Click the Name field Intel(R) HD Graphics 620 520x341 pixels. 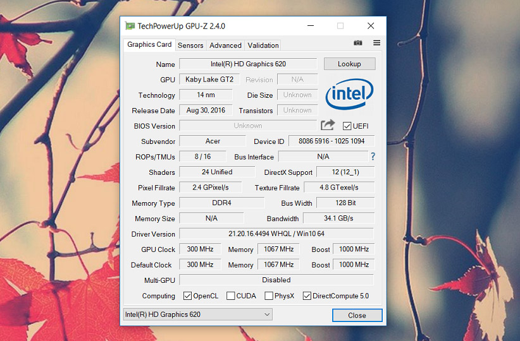(x=248, y=64)
